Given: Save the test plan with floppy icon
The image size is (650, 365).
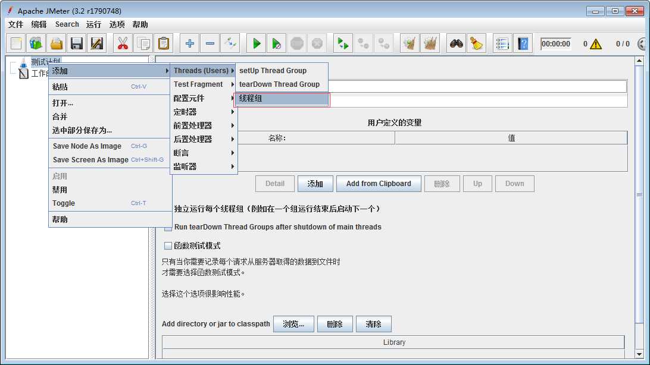Looking at the screenshot, I should [x=77, y=43].
